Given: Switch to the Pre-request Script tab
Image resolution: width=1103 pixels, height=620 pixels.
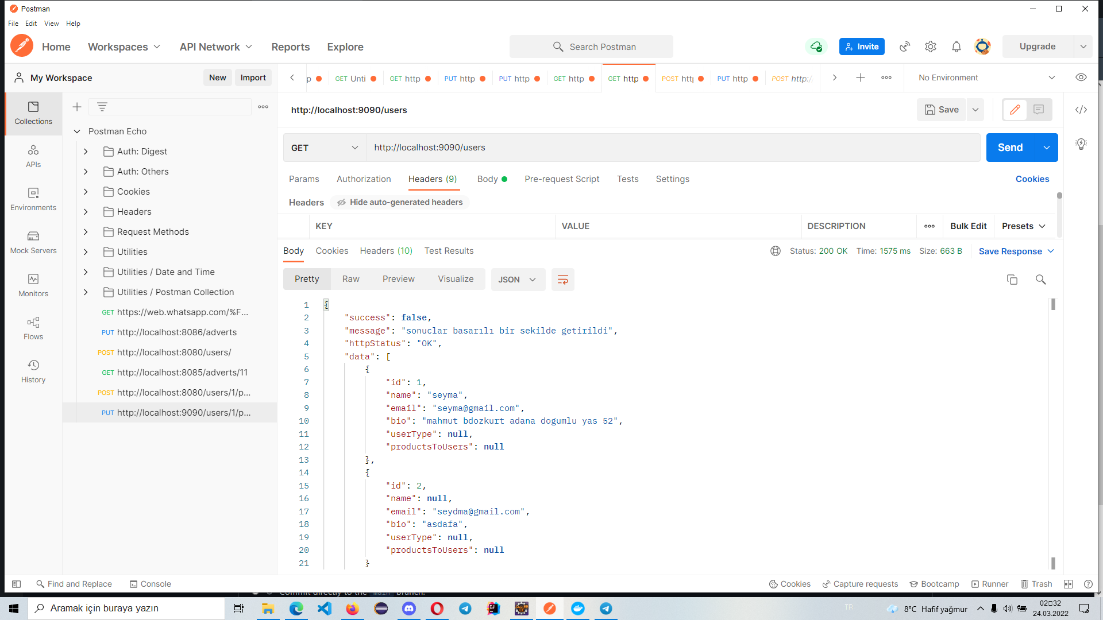Looking at the screenshot, I should click(x=562, y=179).
